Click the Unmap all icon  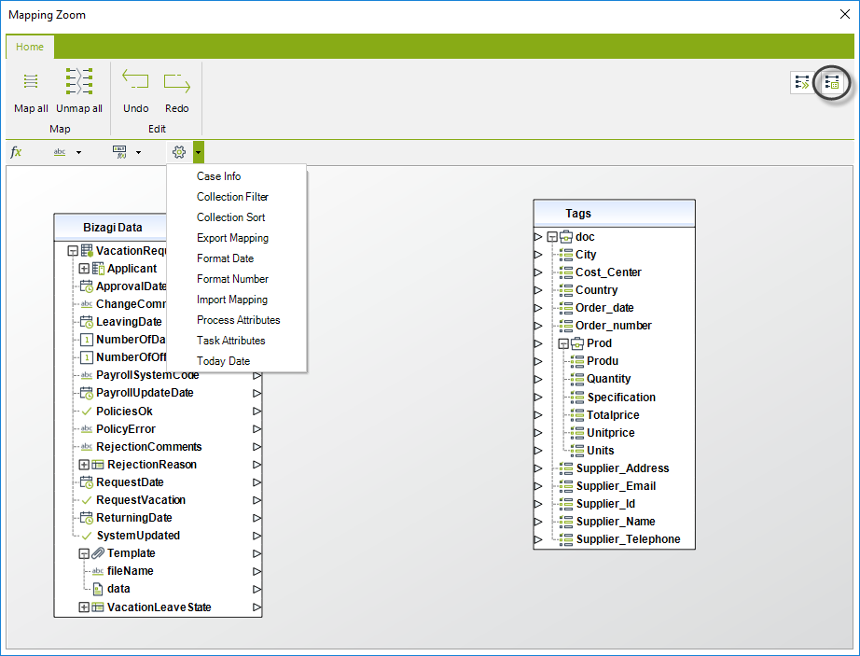point(79,82)
